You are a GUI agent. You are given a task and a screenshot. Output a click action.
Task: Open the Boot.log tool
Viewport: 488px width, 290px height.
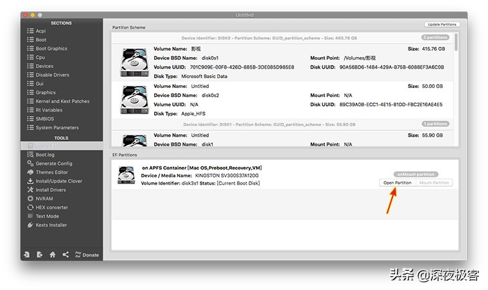[x=45, y=155]
